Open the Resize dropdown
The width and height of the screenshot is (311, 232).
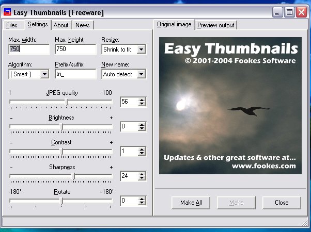(x=141, y=49)
